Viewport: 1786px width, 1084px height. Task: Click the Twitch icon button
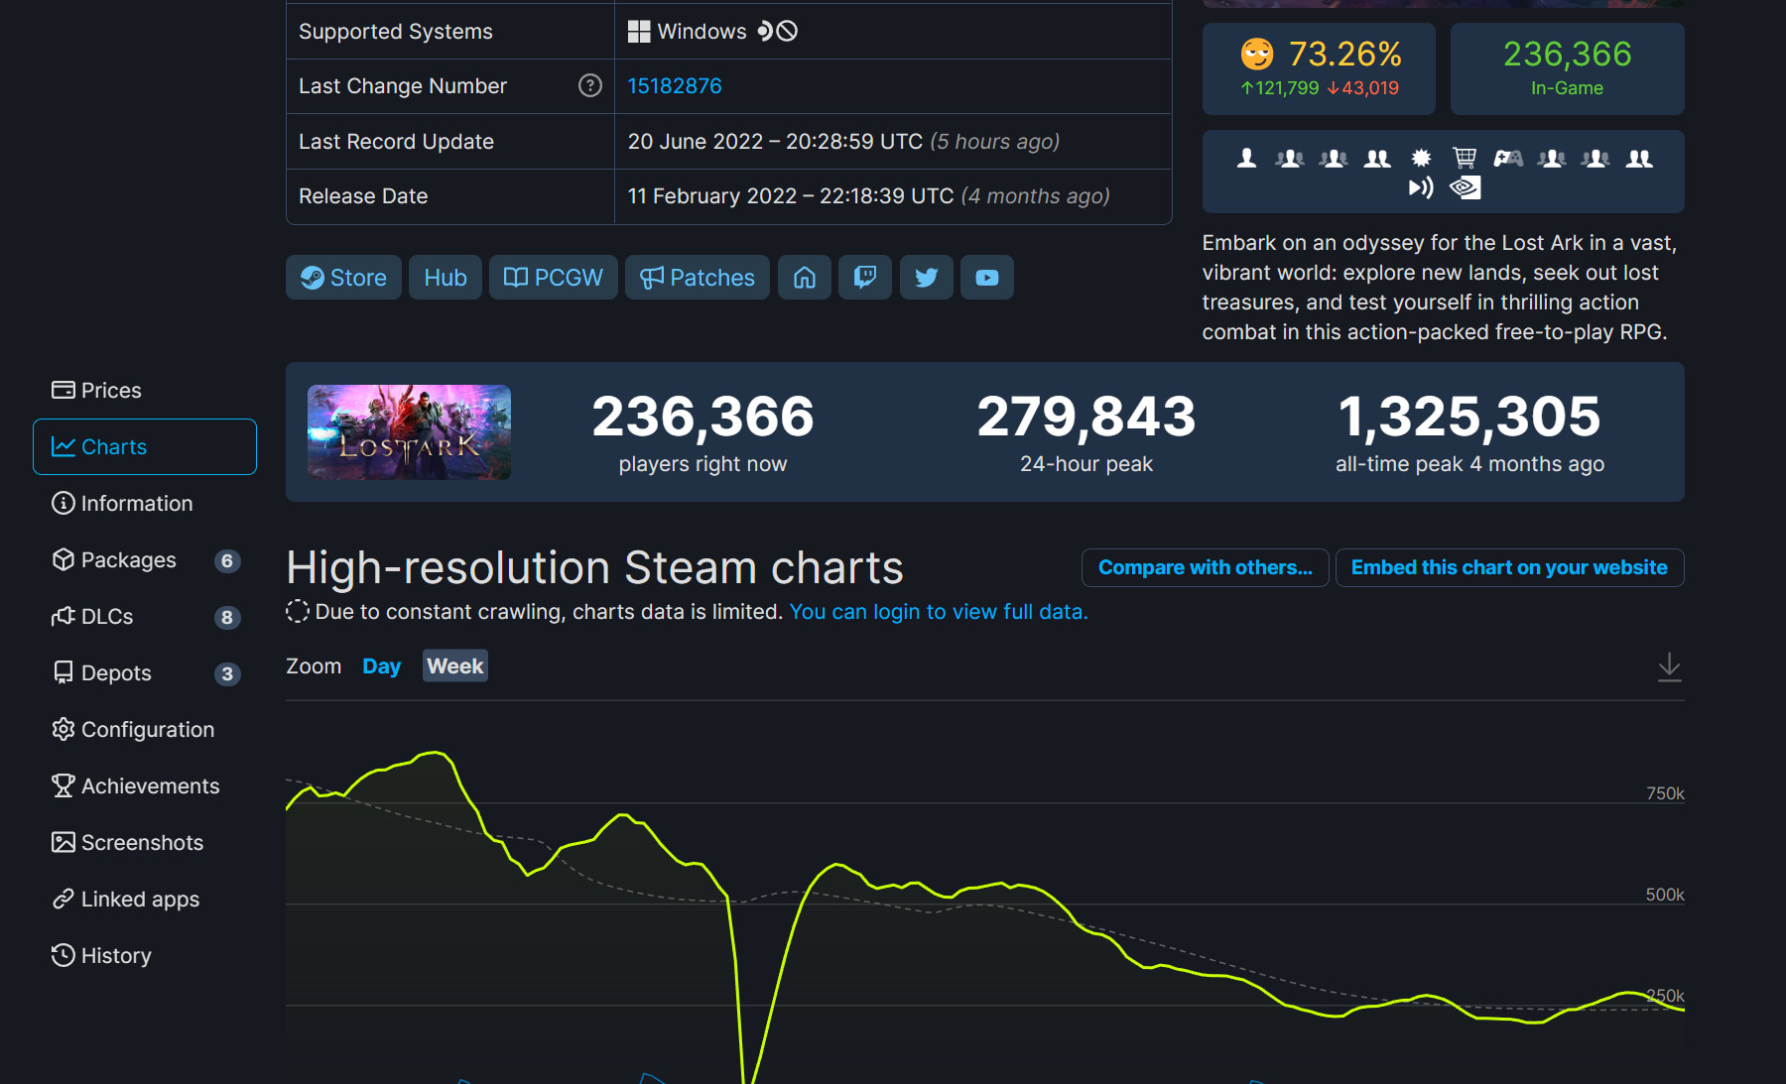(x=864, y=278)
